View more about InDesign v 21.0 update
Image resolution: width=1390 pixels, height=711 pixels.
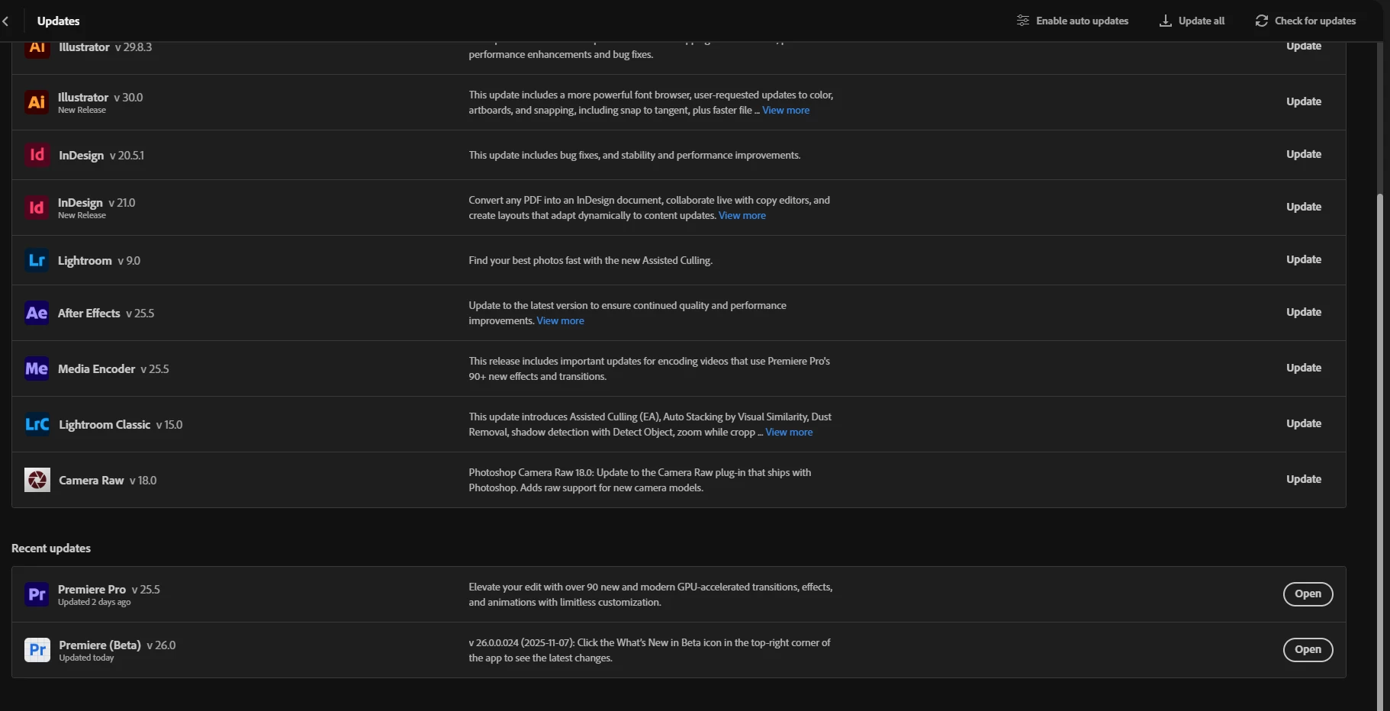(742, 216)
